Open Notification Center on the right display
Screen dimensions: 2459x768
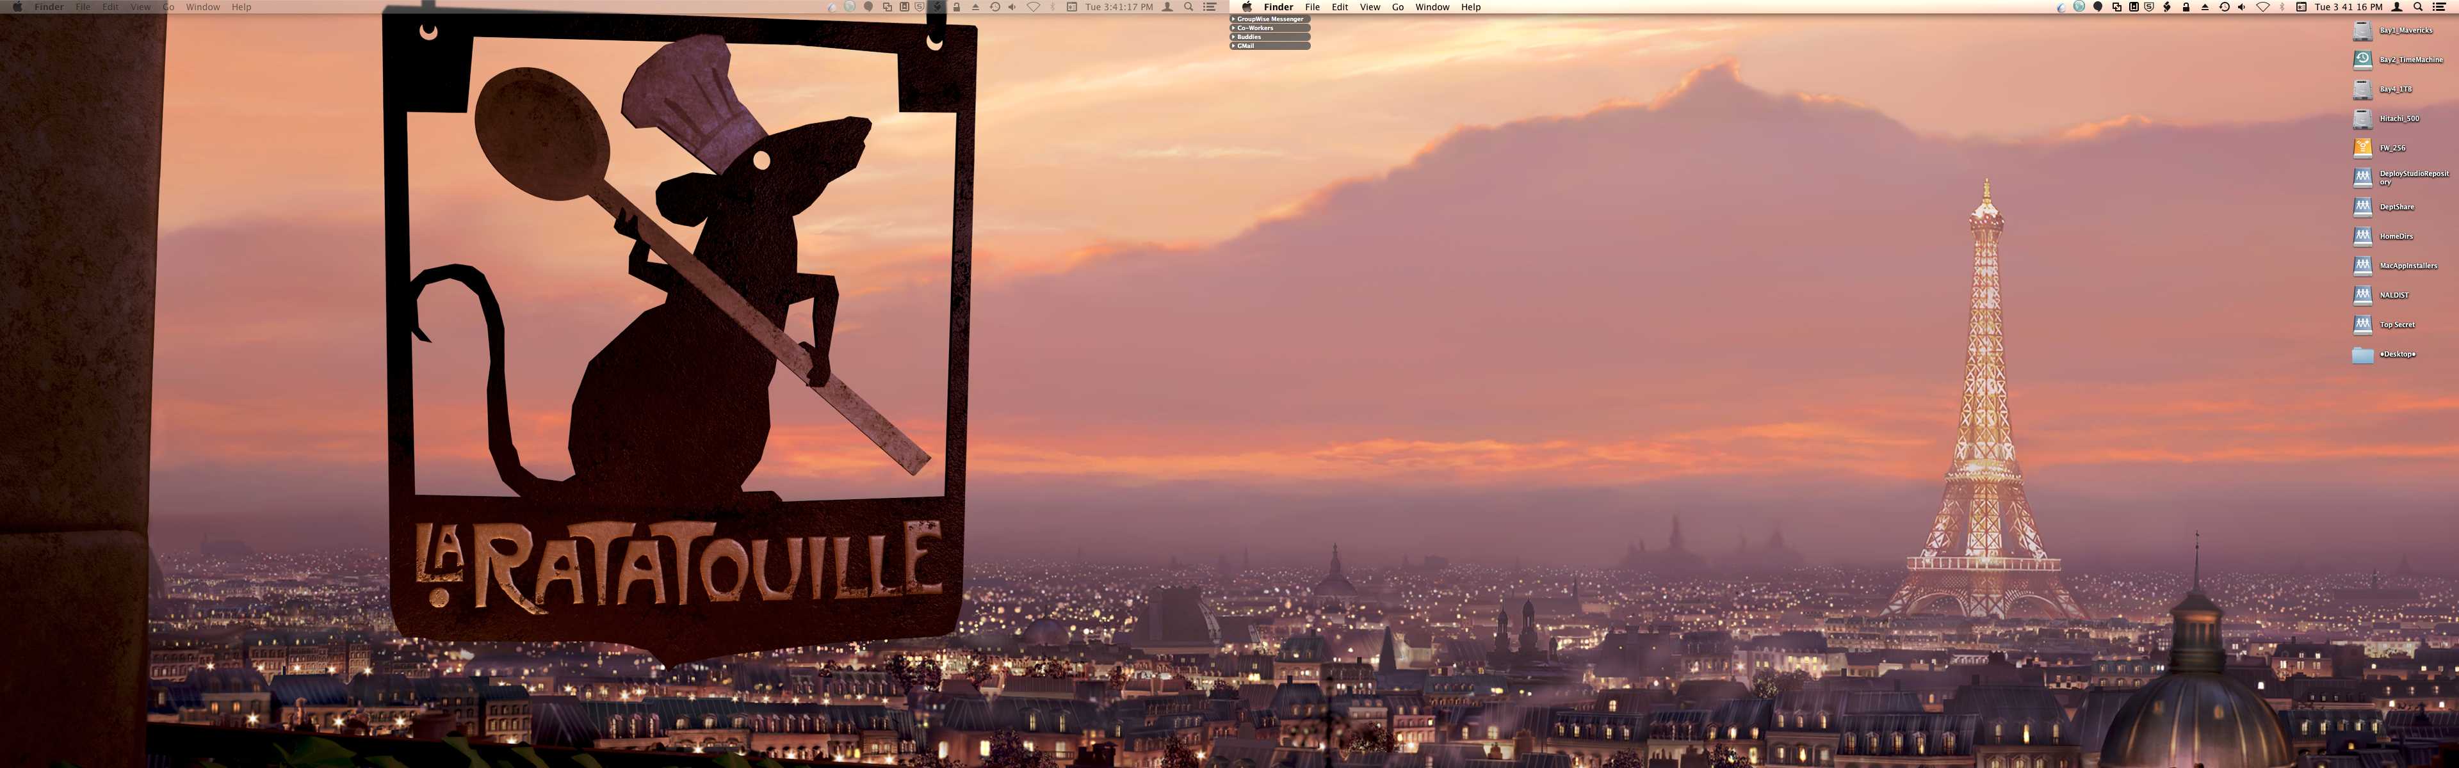(x=2439, y=8)
